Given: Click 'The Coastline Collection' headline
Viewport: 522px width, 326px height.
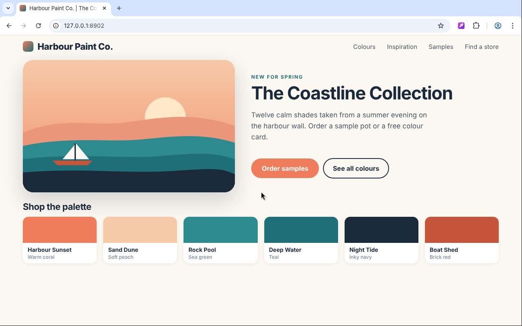Looking at the screenshot, I should (352, 93).
